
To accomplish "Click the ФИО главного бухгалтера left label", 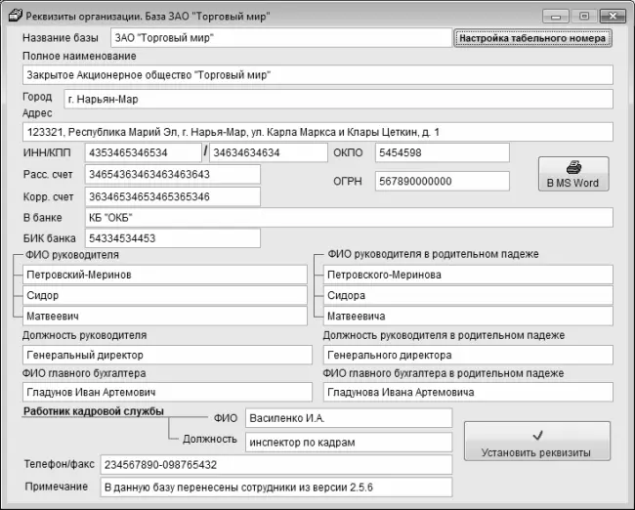I will pyautogui.click(x=84, y=373).
